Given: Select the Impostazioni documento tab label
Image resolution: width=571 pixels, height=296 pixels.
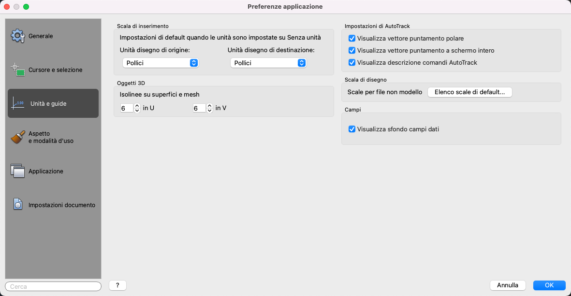Looking at the screenshot, I should (61, 205).
